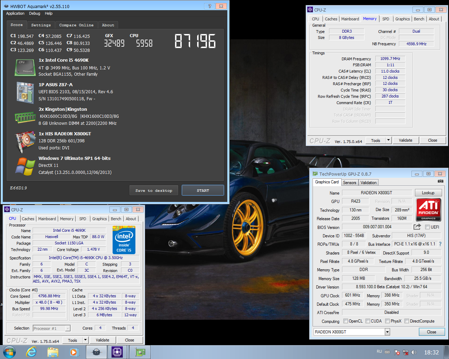Click the BIOS export share icon in GPU-Z
This screenshot has height=359, width=449.
coord(417,227)
